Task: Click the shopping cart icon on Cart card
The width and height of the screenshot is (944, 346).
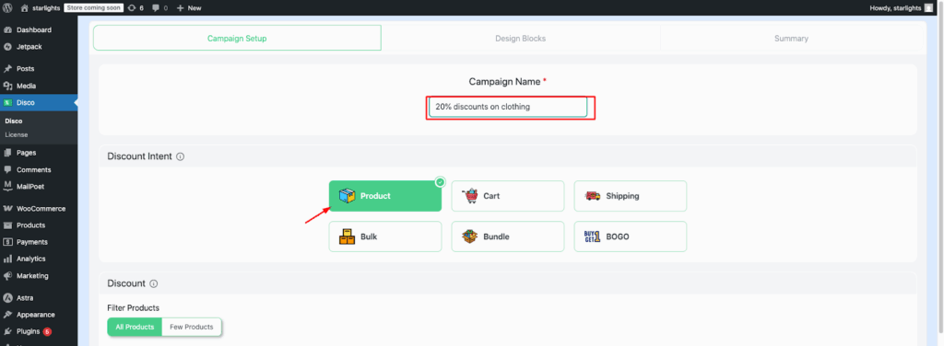Action: tap(469, 196)
